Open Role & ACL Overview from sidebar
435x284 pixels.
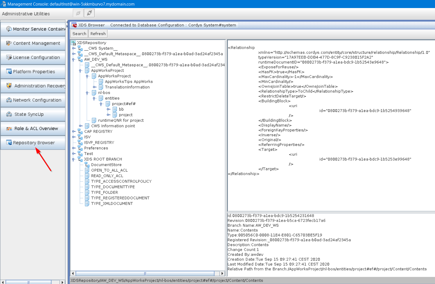pyautogui.click(x=33, y=128)
